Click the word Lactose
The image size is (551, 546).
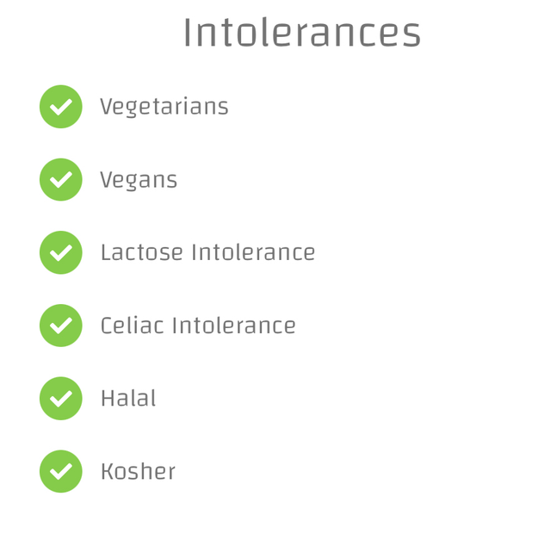(142, 252)
